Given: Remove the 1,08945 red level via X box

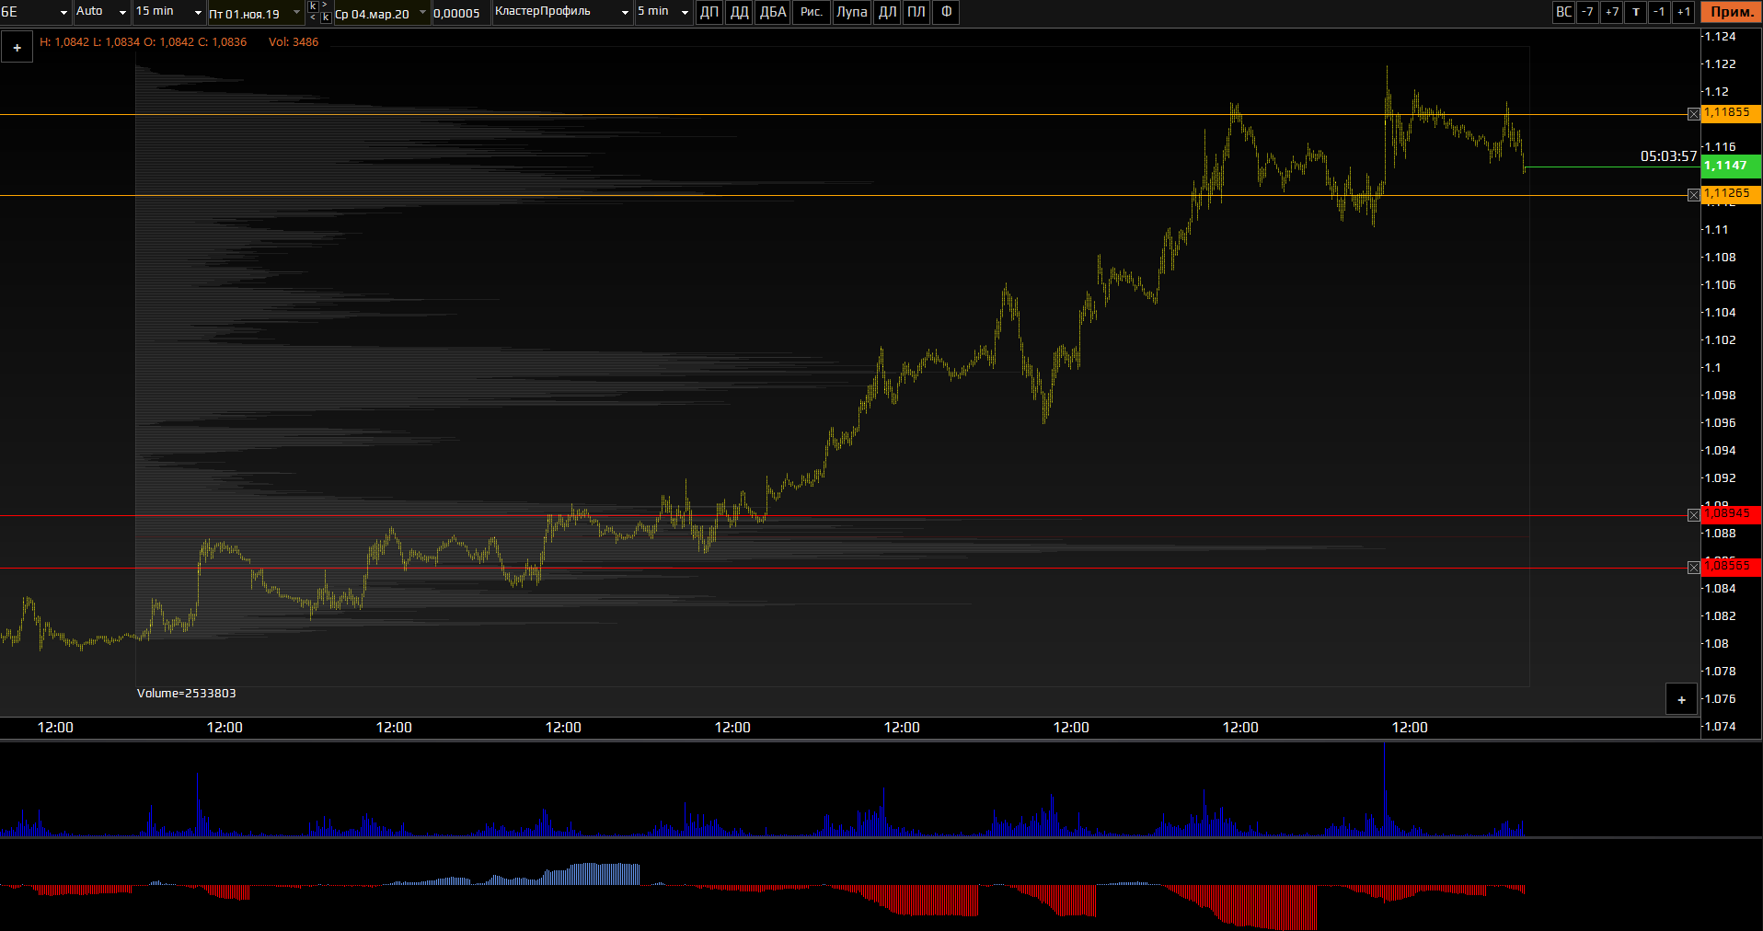Looking at the screenshot, I should tap(1694, 515).
